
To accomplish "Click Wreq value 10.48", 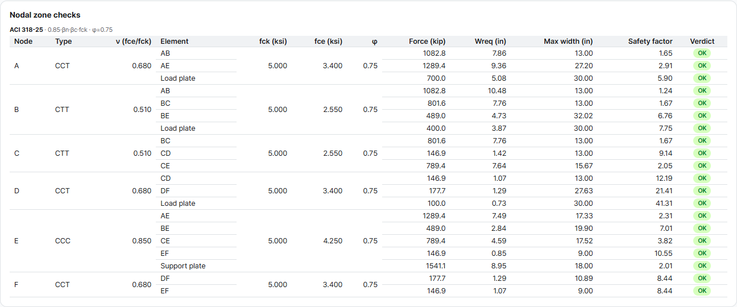I will 496,91.
